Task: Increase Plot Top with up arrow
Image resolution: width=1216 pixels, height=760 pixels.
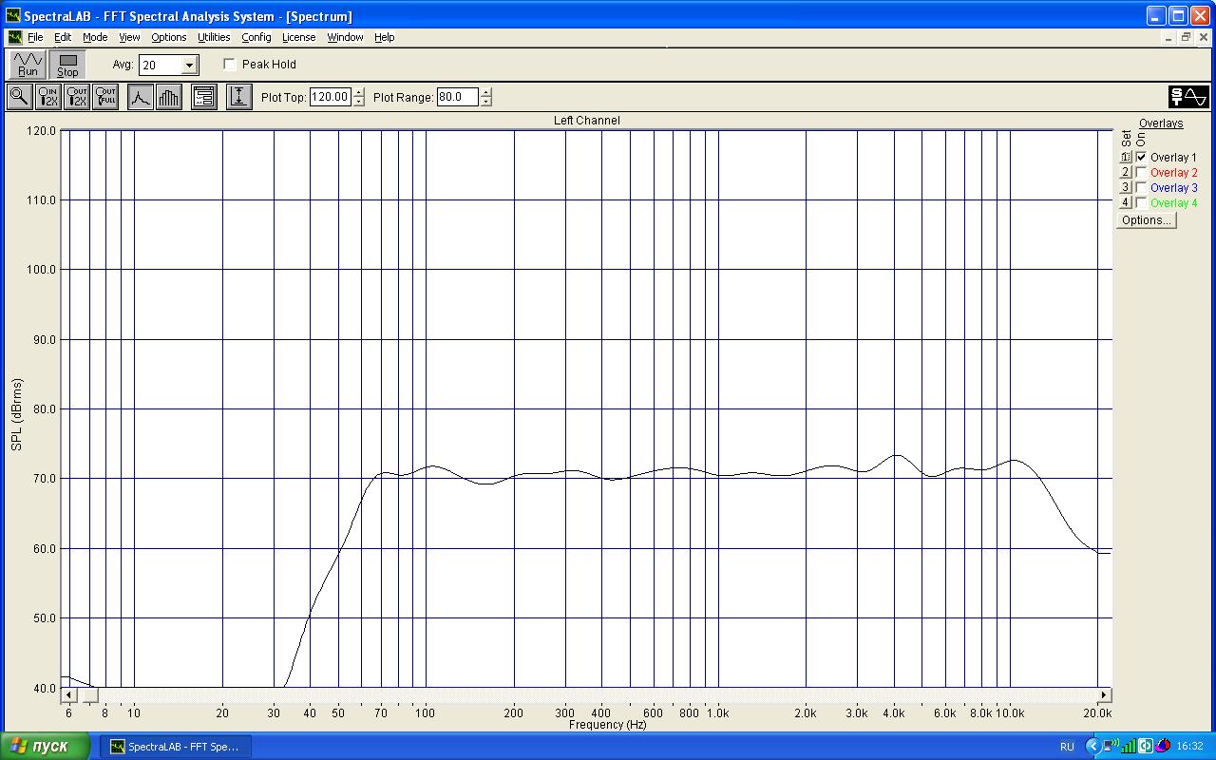Action: point(358,92)
